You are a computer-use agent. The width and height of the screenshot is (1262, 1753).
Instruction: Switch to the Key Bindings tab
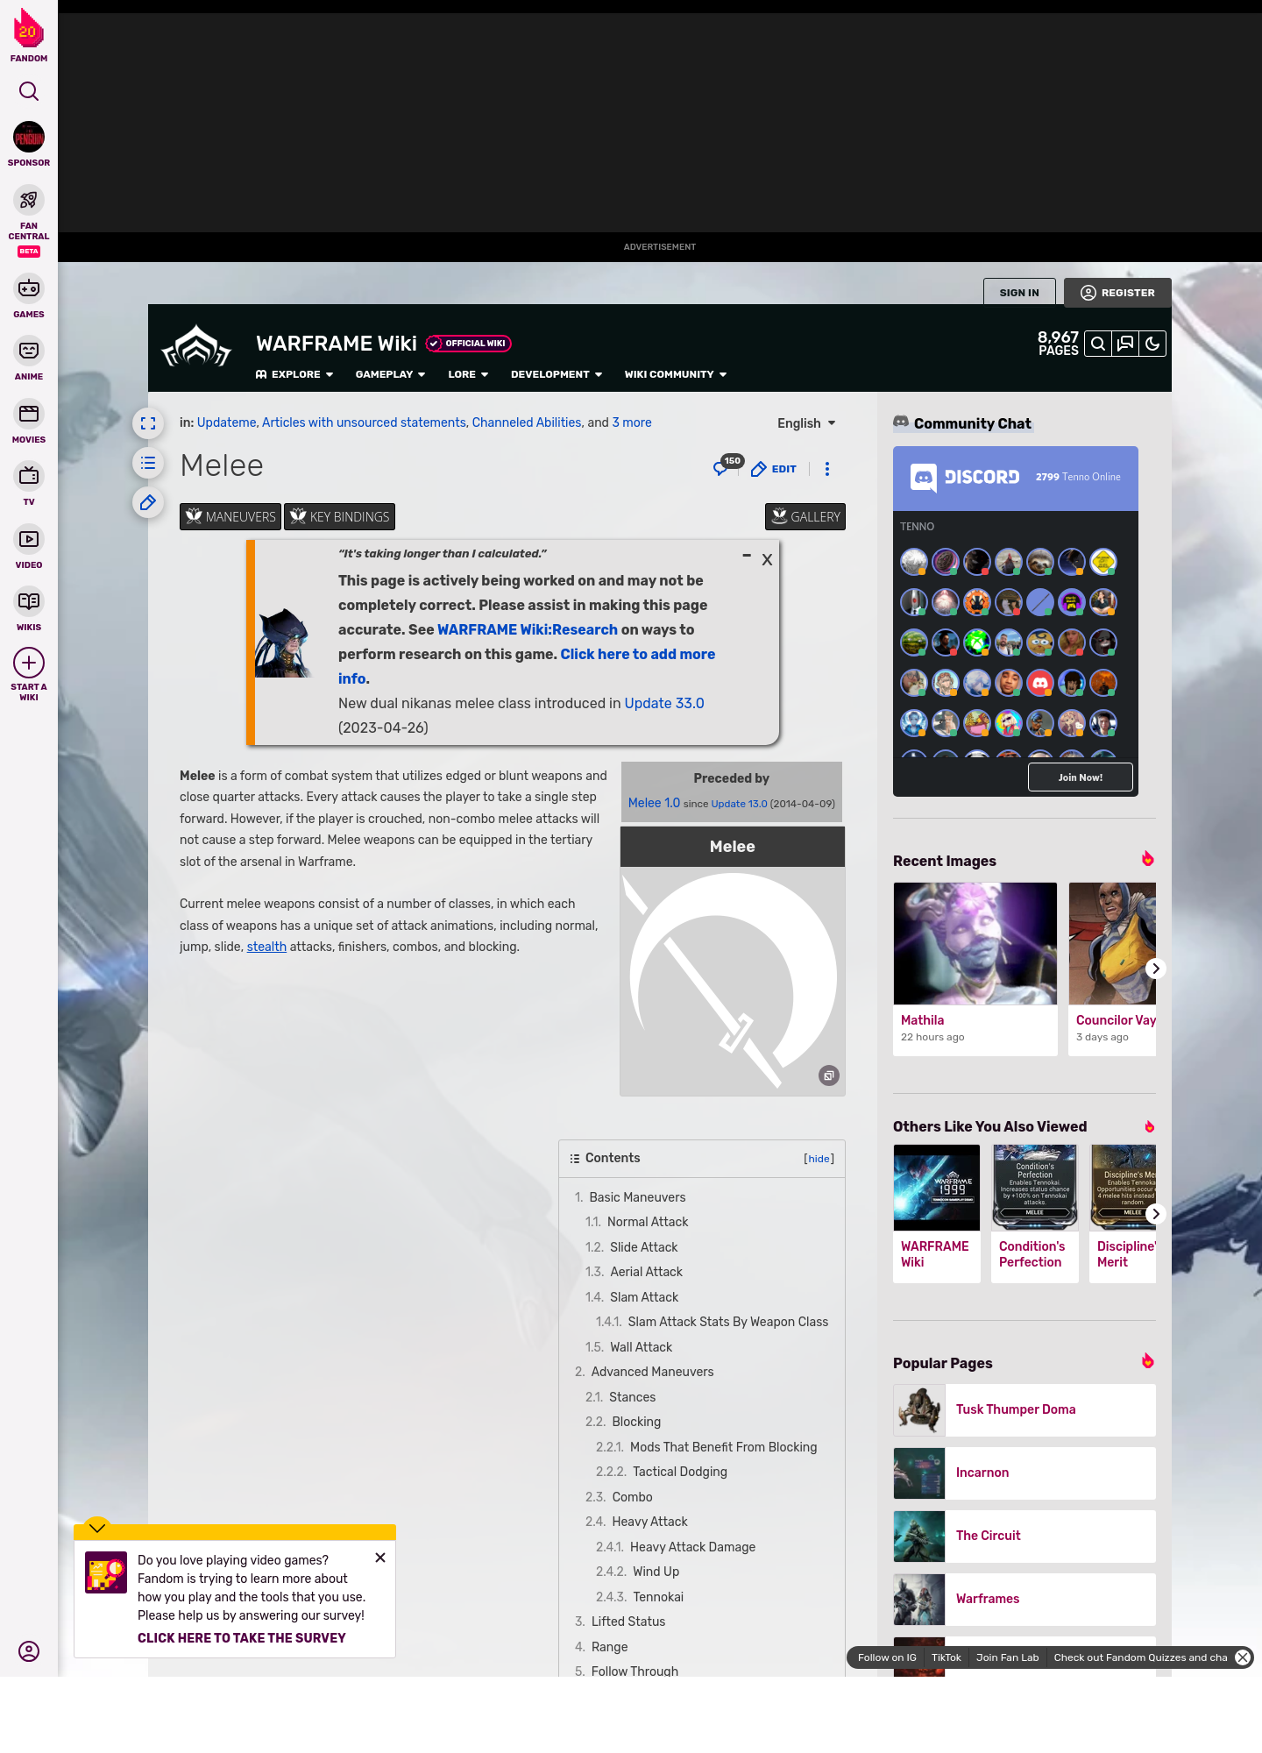[x=339, y=517]
